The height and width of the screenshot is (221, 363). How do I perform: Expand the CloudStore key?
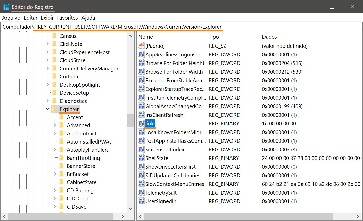(x=47, y=60)
